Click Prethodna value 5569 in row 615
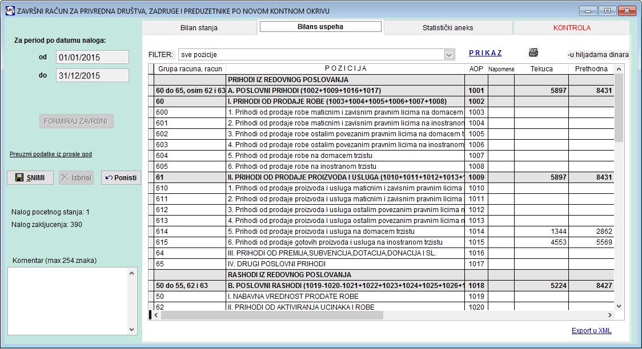The image size is (642, 349). [x=591, y=242]
